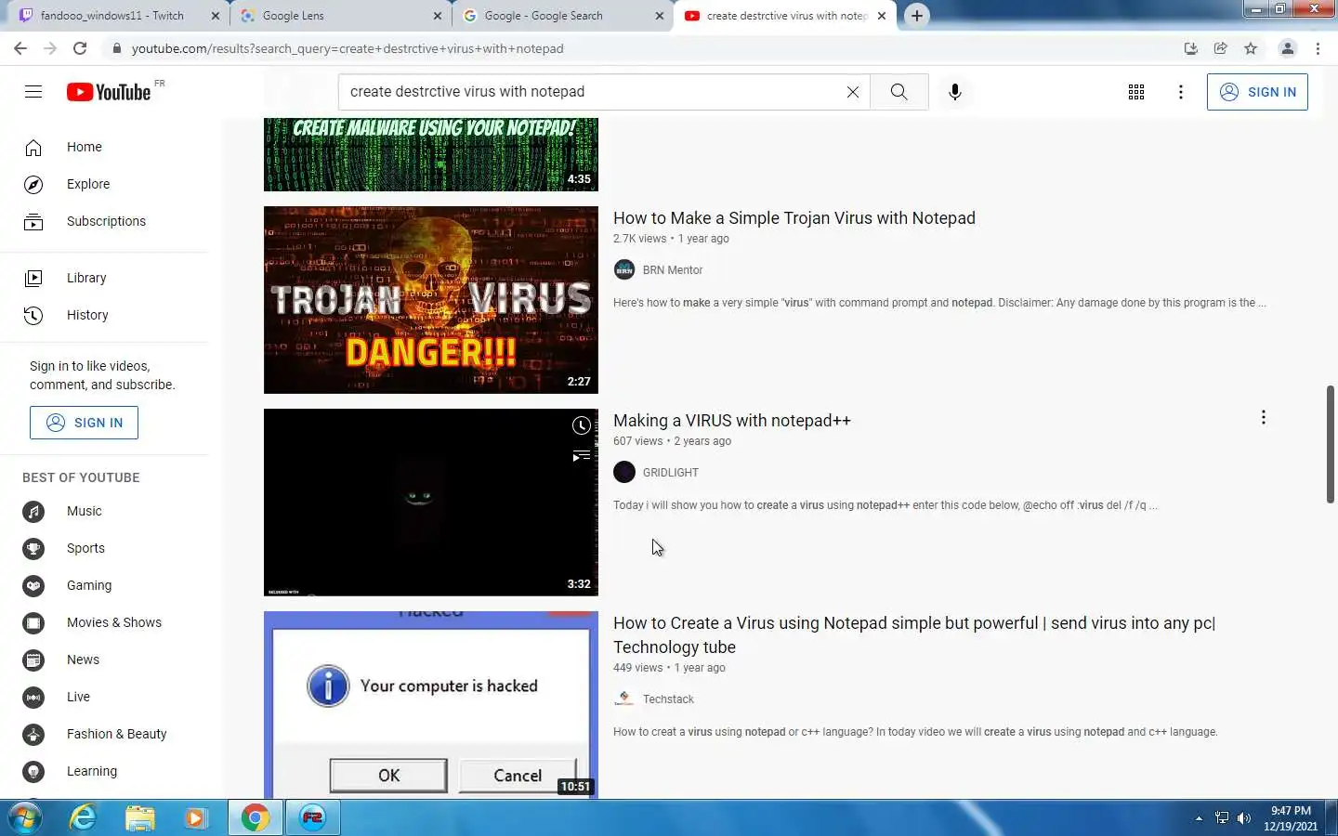The image size is (1338, 836).
Task: Click the Home icon in sidebar
Action: click(33, 148)
